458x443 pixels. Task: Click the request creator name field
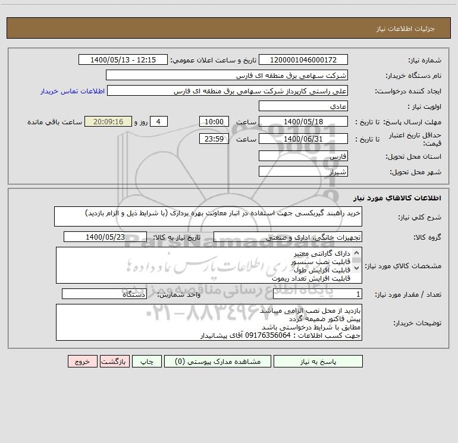[x=228, y=90]
